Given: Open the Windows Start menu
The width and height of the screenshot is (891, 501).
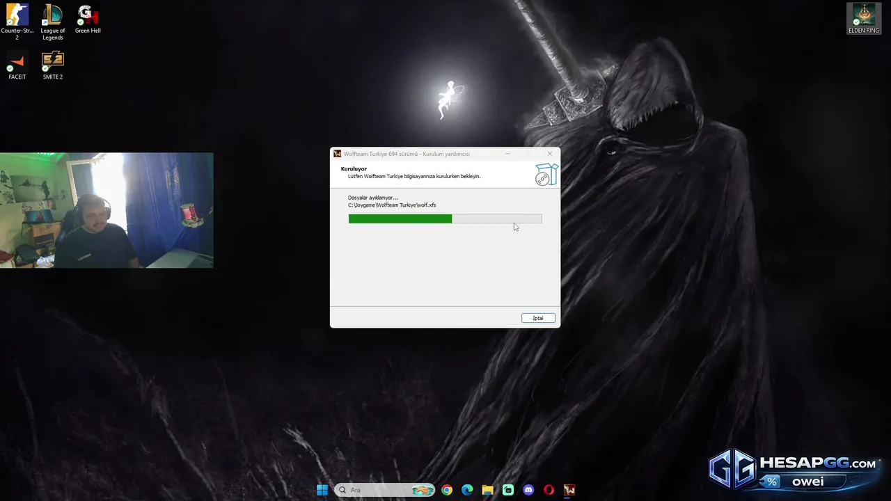Looking at the screenshot, I should tap(322, 490).
